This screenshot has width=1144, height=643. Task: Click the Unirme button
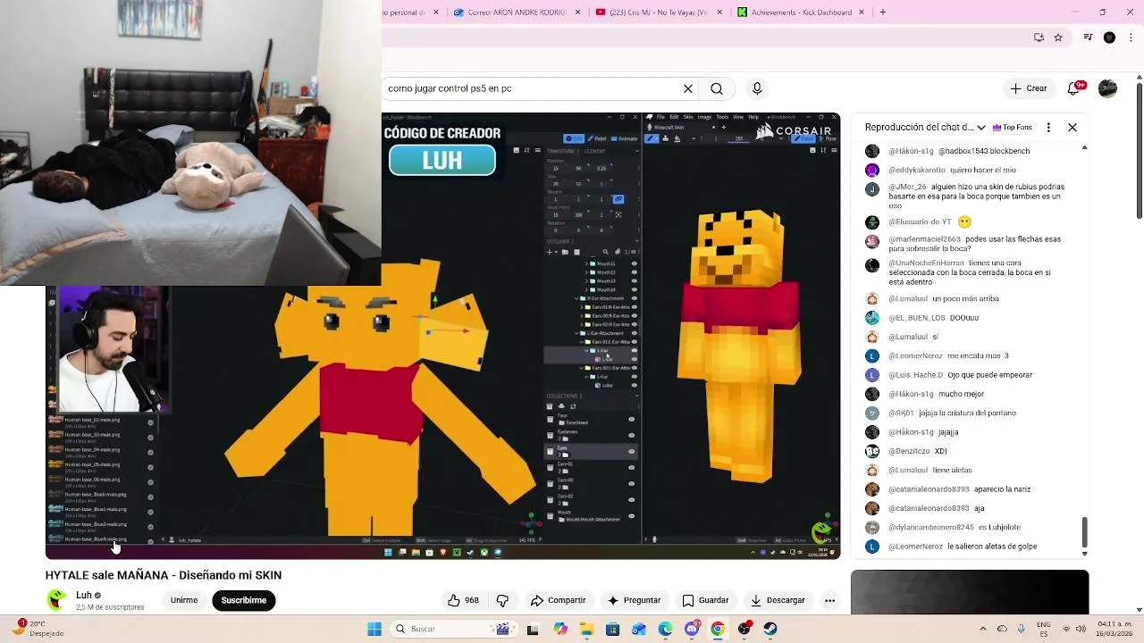click(x=184, y=600)
